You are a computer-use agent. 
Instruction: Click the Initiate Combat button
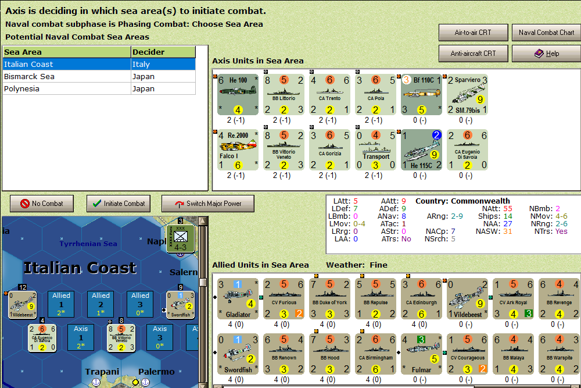point(119,204)
